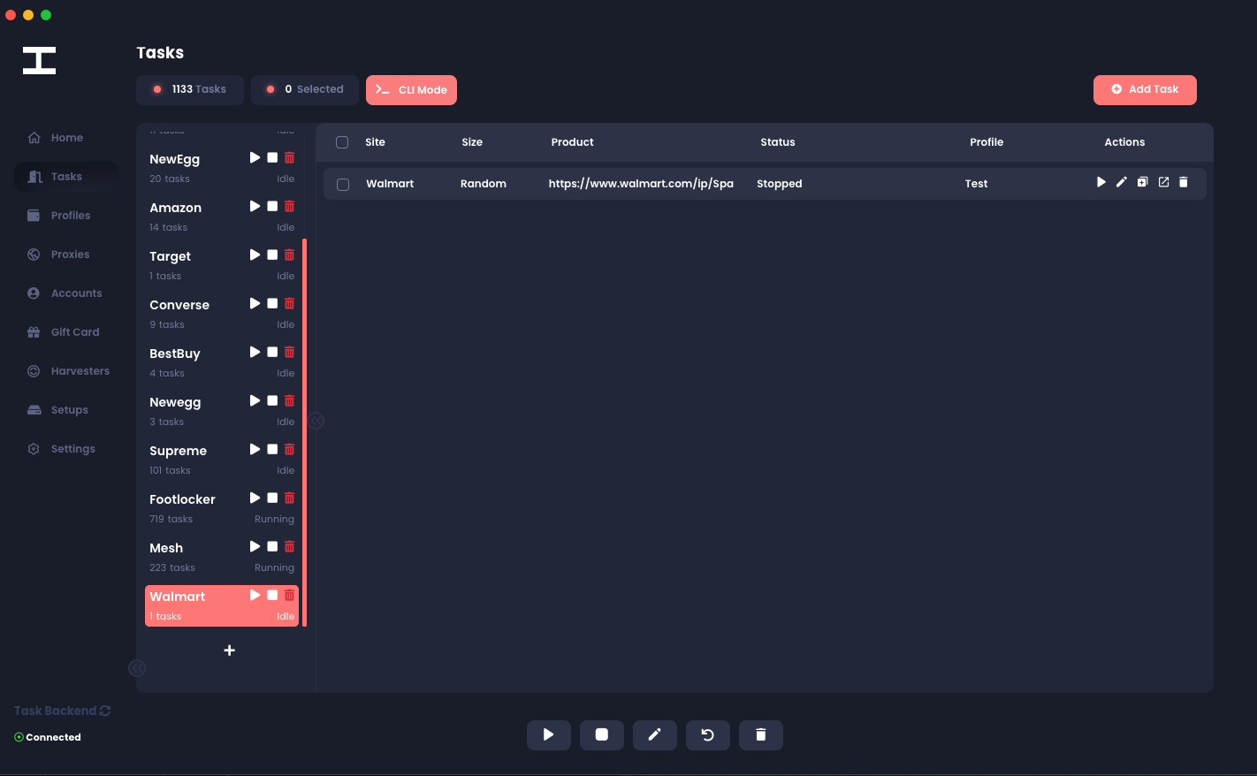Click the Stopped status cell
Screen dimensions: 1257x776
coord(780,184)
